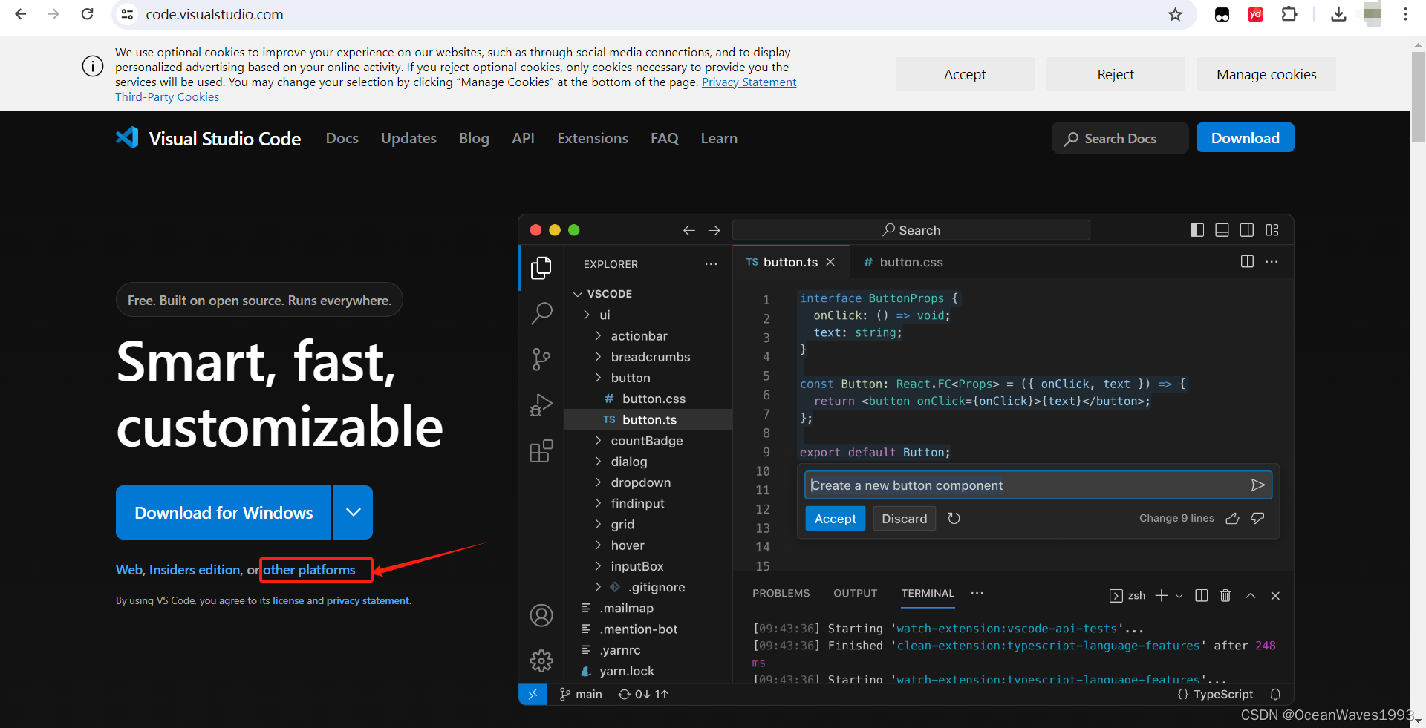The width and height of the screenshot is (1426, 728).
Task: Open the Updates nav item
Action: [x=408, y=138]
